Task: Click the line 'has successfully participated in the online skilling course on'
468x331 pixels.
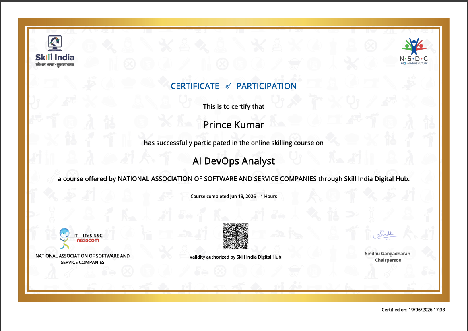Action: (x=234, y=143)
